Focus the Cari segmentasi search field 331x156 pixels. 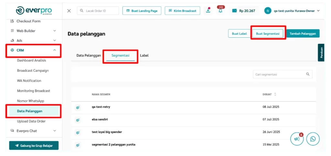(x=283, y=74)
